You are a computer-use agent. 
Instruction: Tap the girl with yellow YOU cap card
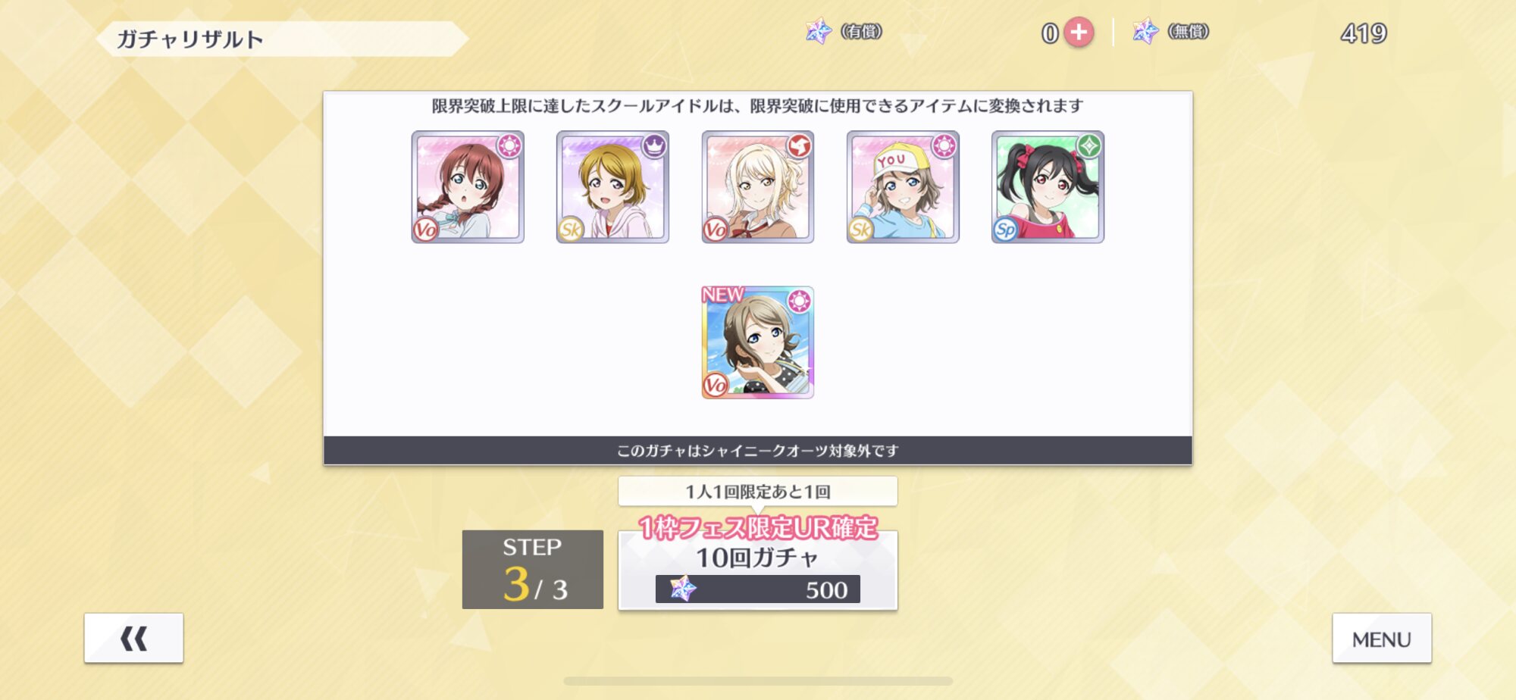click(903, 187)
